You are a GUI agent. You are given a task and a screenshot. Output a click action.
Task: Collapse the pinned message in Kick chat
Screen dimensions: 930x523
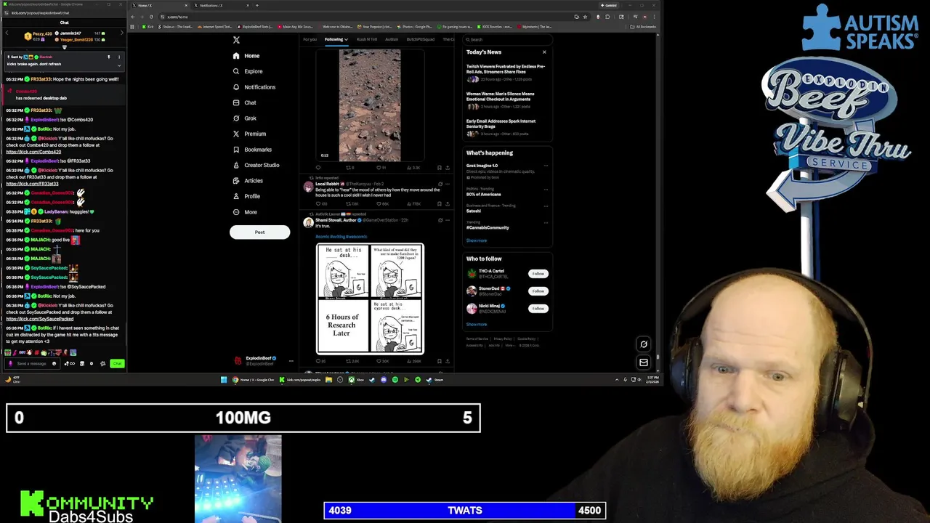point(119,65)
